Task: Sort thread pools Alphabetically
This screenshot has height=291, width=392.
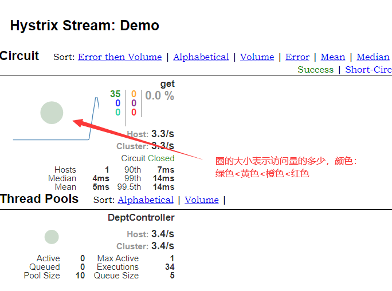Action: click(146, 200)
